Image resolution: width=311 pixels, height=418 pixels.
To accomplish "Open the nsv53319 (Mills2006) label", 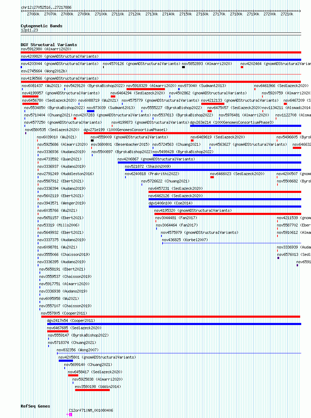I will 58,225.
